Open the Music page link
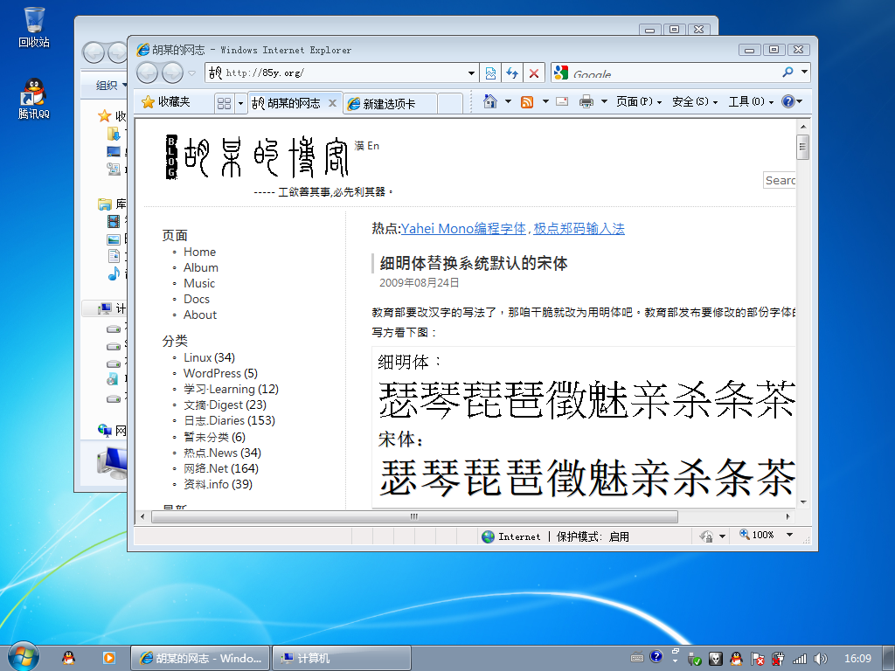 tap(199, 283)
